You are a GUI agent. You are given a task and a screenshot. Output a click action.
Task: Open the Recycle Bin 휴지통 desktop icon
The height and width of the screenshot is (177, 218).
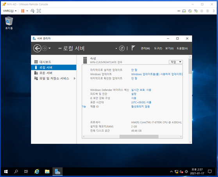(x=9, y=23)
